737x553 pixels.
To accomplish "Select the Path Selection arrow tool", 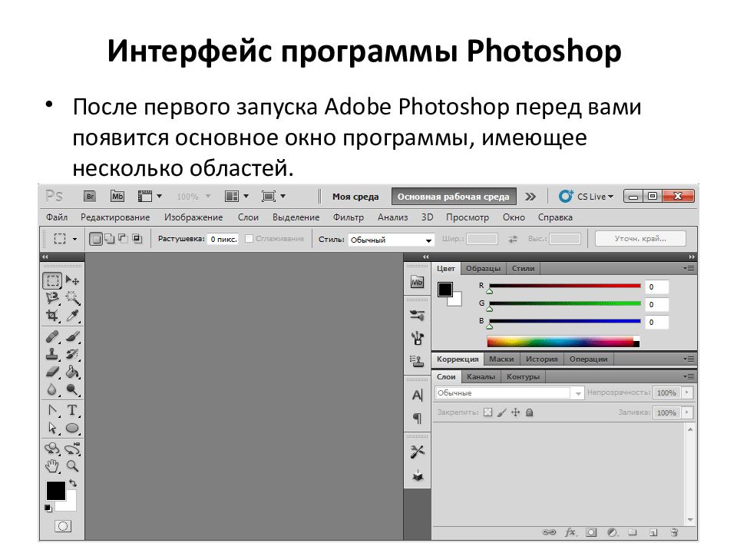I will [x=52, y=428].
